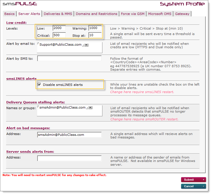The image size is (212, 195).
Task: Uncheck Disable smsLINES alerts checkbox
Action: pyautogui.click(x=39, y=84)
